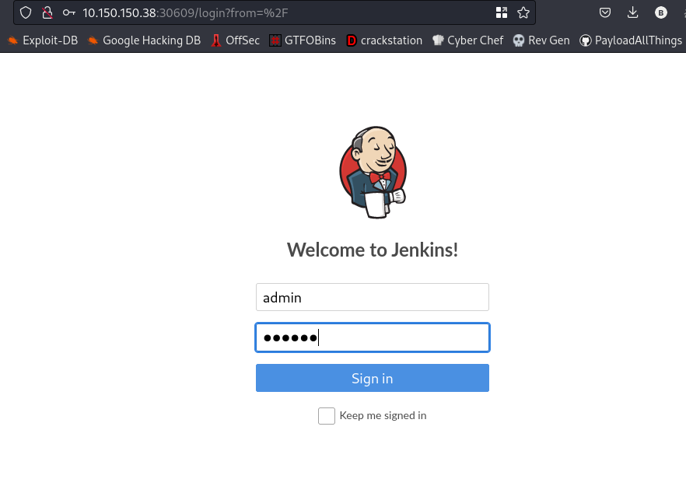The width and height of the screenshot is (686, 486).
Task: Click the Sign in button
Action: coord(373,378)
